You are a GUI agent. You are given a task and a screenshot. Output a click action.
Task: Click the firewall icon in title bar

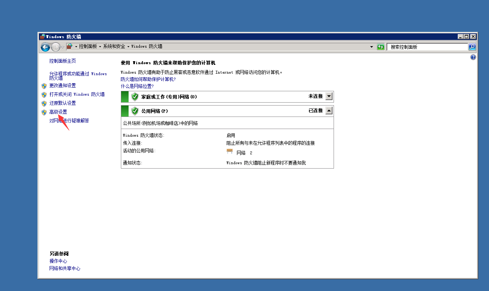[x=43, y=37]
